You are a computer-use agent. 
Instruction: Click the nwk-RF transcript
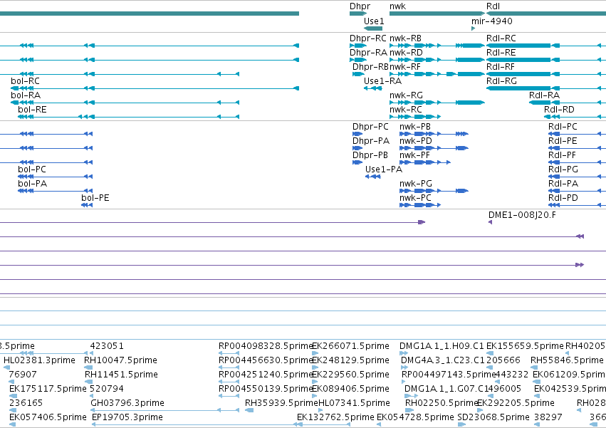(x=437, y=74)
